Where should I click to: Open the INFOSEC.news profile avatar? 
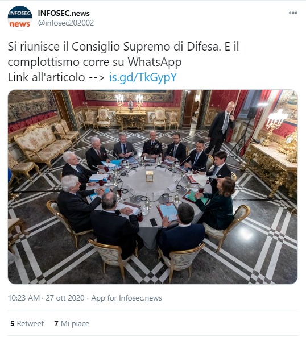pyautogui.click(x=20, y=18)
